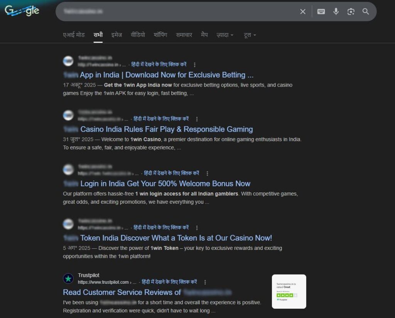Viewport: 395px width, 318px height.
Task: Click the Trustpilot star favicon
Action: tap(68, 278)
